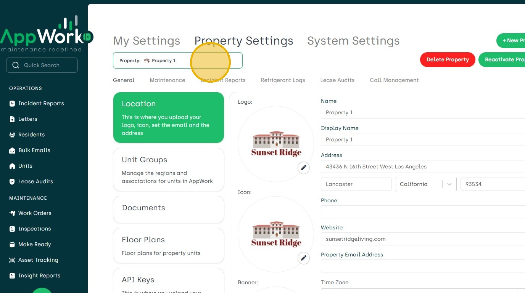This screenshot has height=293, width=525.
Task: Open the California state dropdown
Action: 426,184
